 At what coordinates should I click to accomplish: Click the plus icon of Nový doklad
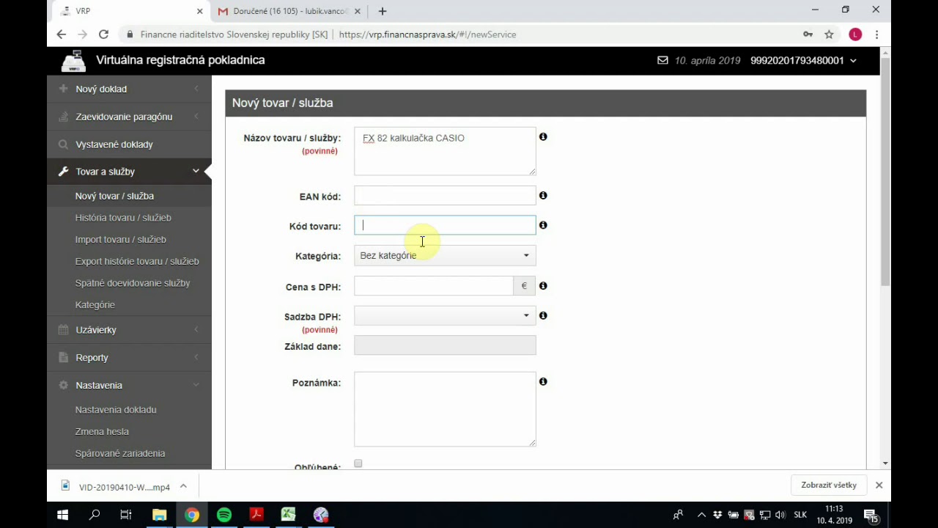[63, 89]
